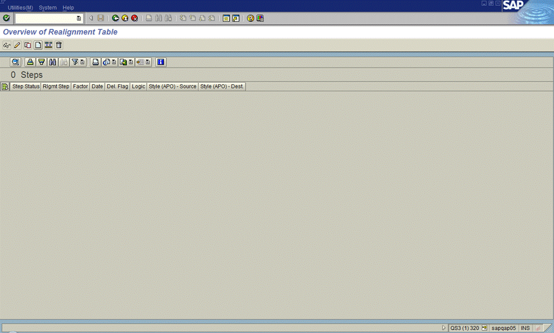Select the Factor column header
The image size is (554, 333).
pos(80,86)
